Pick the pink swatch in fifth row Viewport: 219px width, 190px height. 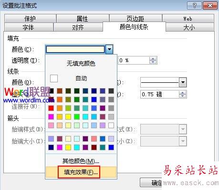coord(51,125)
